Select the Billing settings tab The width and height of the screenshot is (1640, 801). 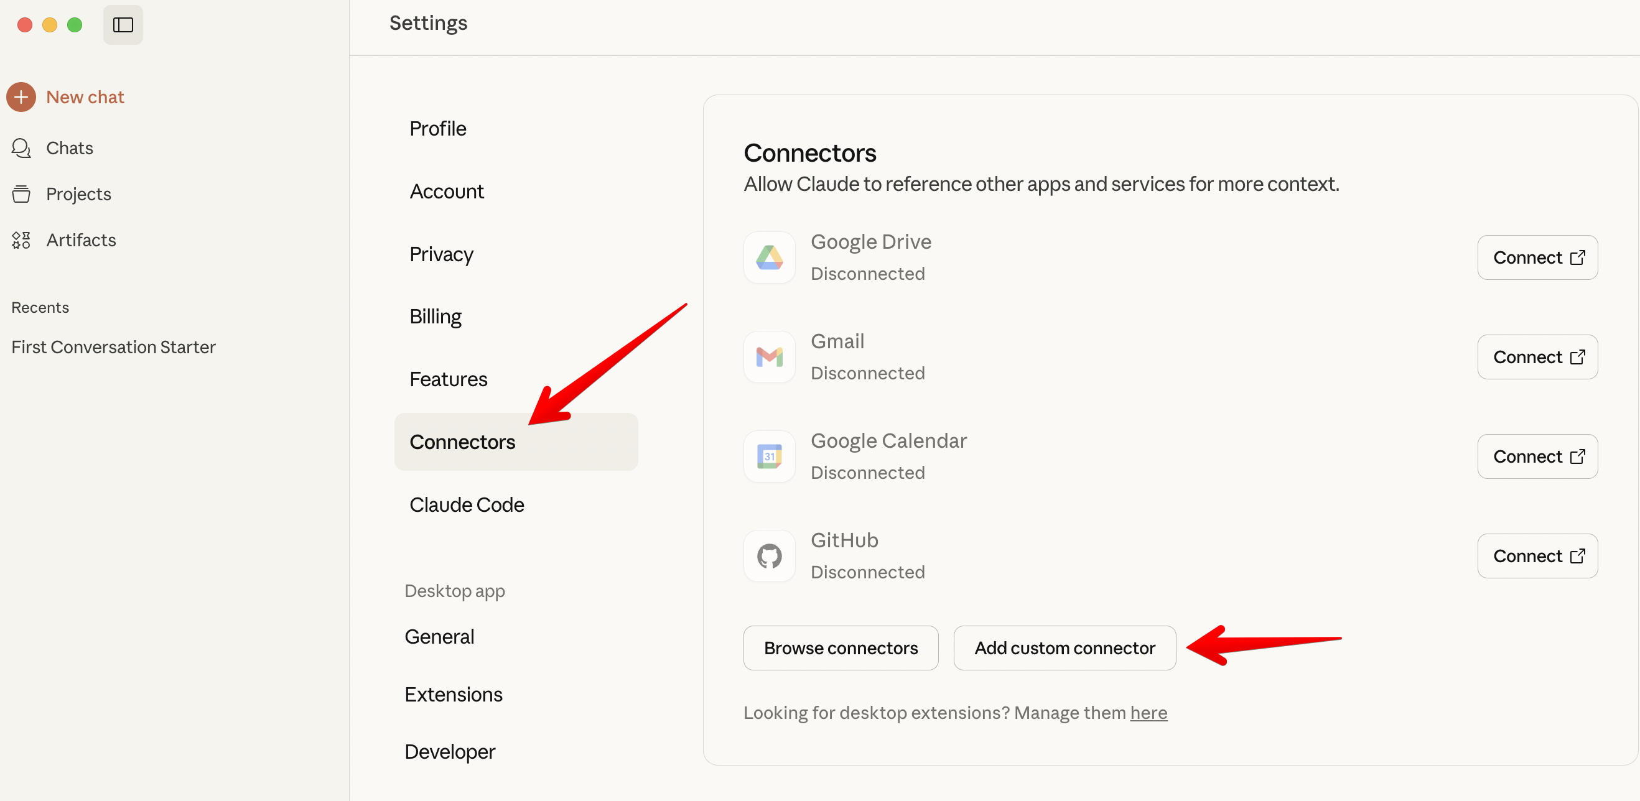(x=436, y=316)
